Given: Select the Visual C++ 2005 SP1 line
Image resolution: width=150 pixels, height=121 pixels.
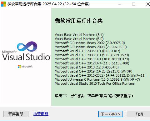Looking at the screenshot, I should click(87, 51).
